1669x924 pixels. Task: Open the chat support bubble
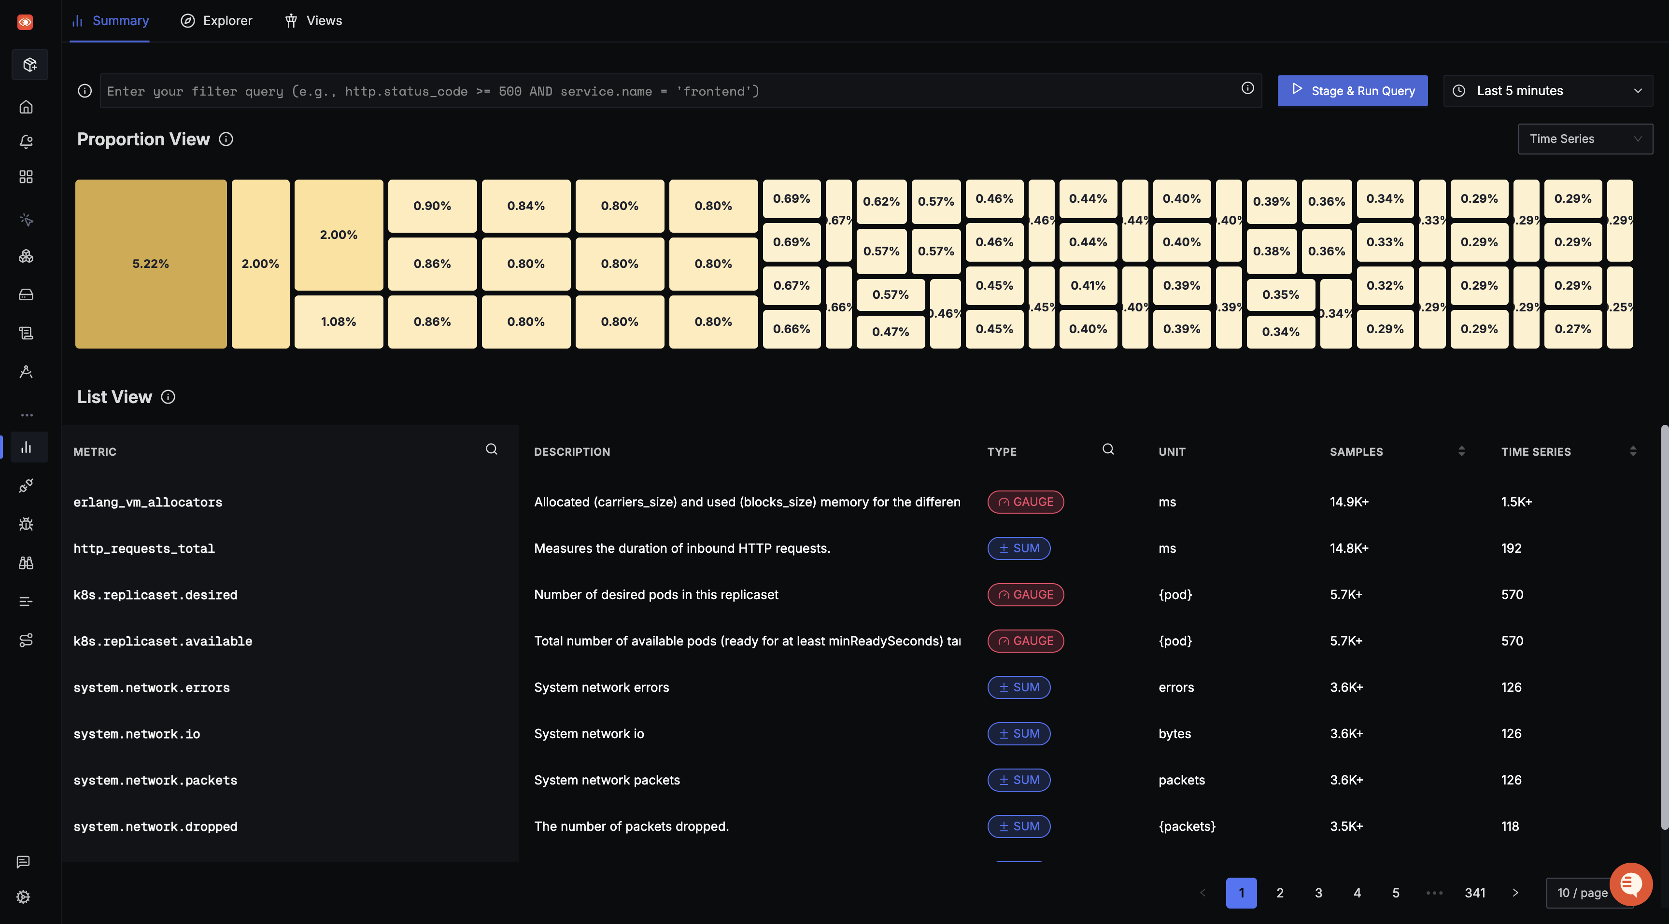[x=1631, y=884]
